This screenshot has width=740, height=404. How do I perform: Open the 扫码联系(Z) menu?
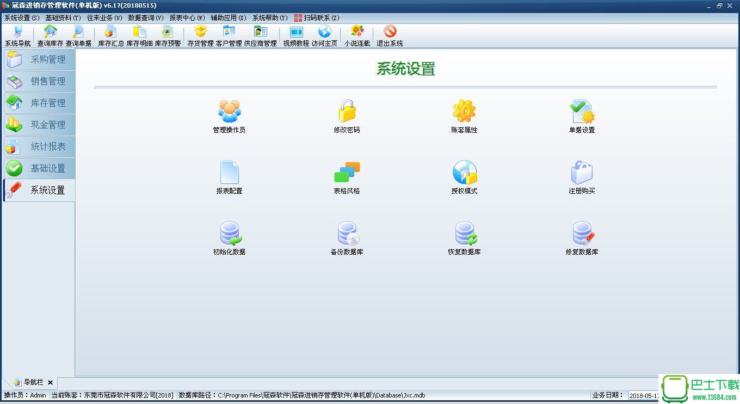[x=317, y=18]
